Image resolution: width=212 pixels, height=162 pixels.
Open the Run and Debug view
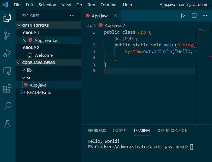[7, 53]
